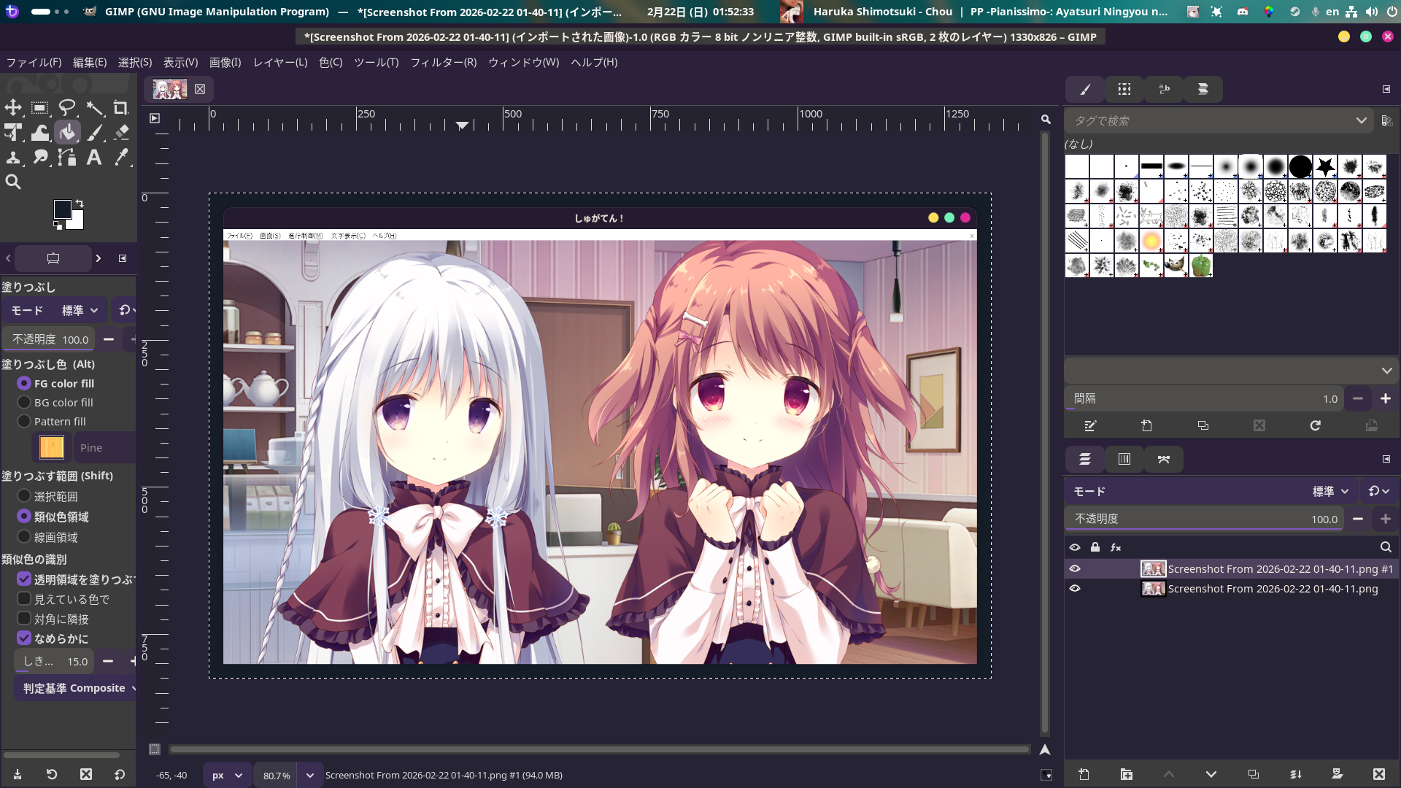This screenshot has height=788, width=1401.
Task: Select the Text tool
Action: click(94, 158)
